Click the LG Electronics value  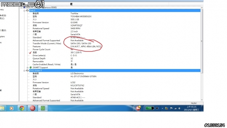[x=77, y=74]
